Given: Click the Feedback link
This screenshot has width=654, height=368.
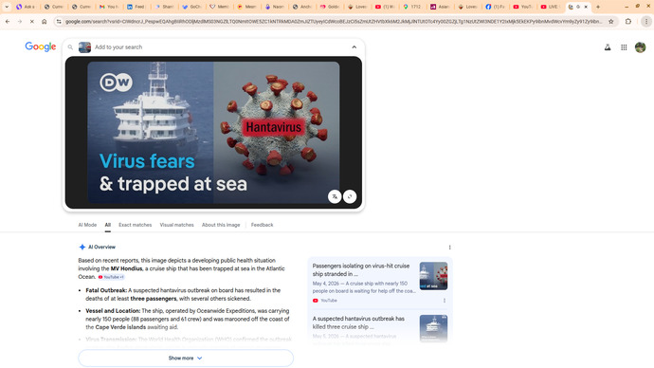Looking at the screenshot, I should coord(262,225).
